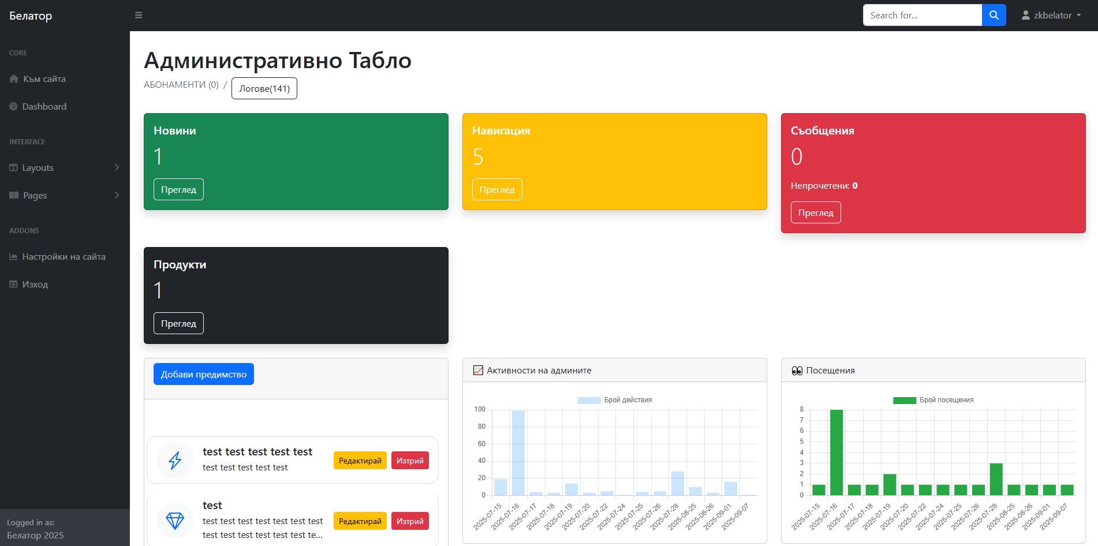Click the table icon beside Изход

[x=14, y=285]
